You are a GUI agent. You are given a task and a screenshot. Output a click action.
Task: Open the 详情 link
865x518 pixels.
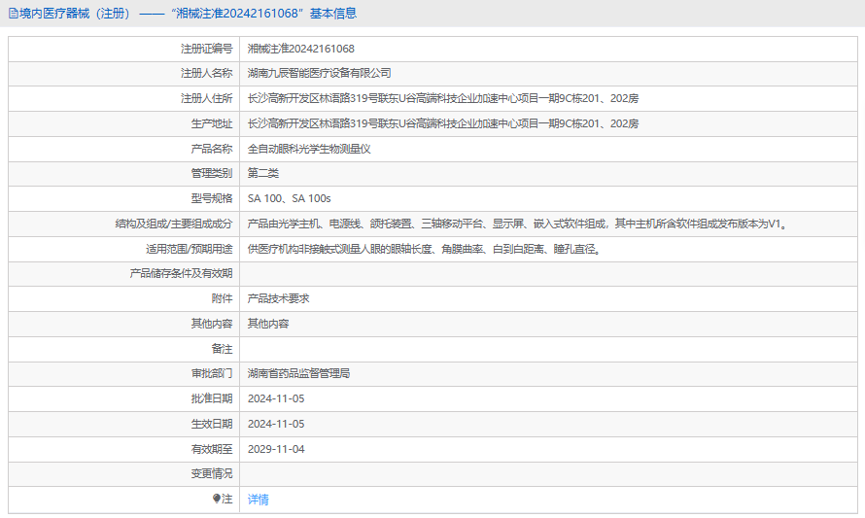[258, 500]
